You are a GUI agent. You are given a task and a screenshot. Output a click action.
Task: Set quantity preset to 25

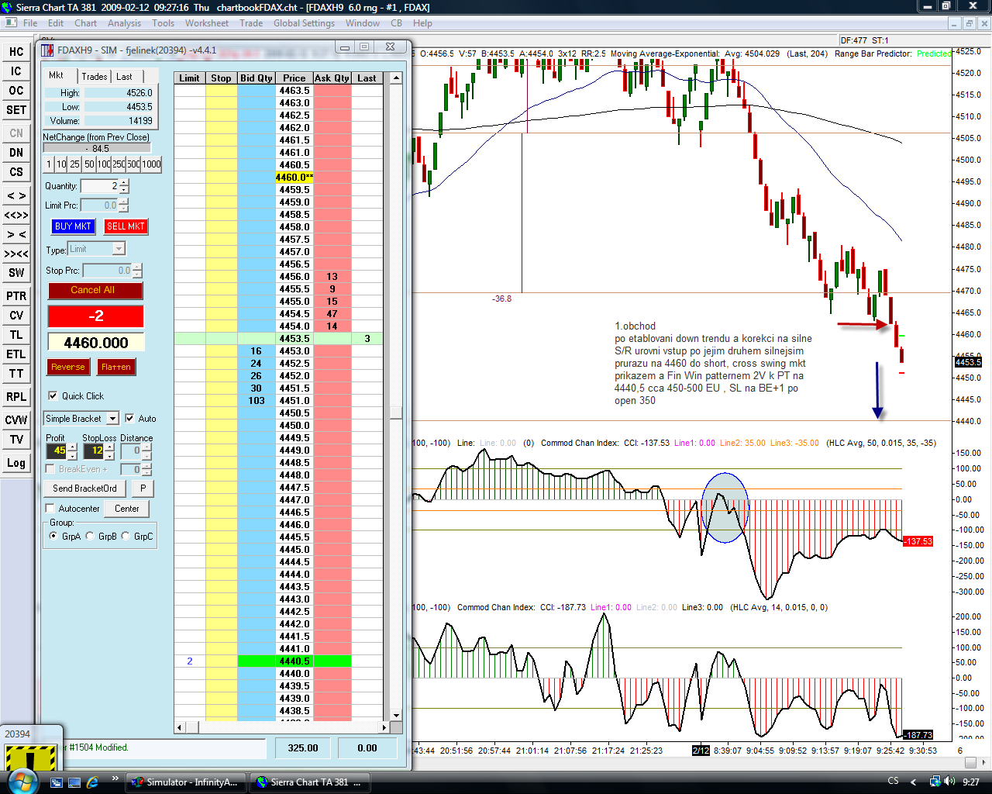tap(75, 164)
